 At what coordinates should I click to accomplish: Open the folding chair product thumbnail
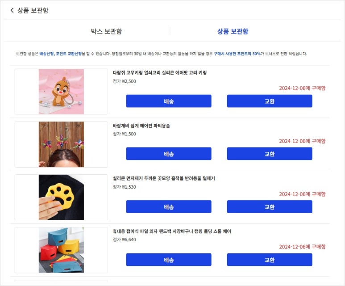click(x=61, y=250)
